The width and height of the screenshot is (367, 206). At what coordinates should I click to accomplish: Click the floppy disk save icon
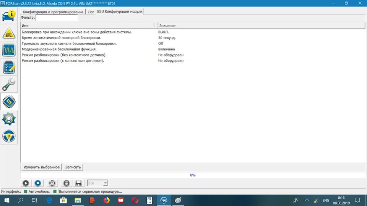[x=78, y=183]
